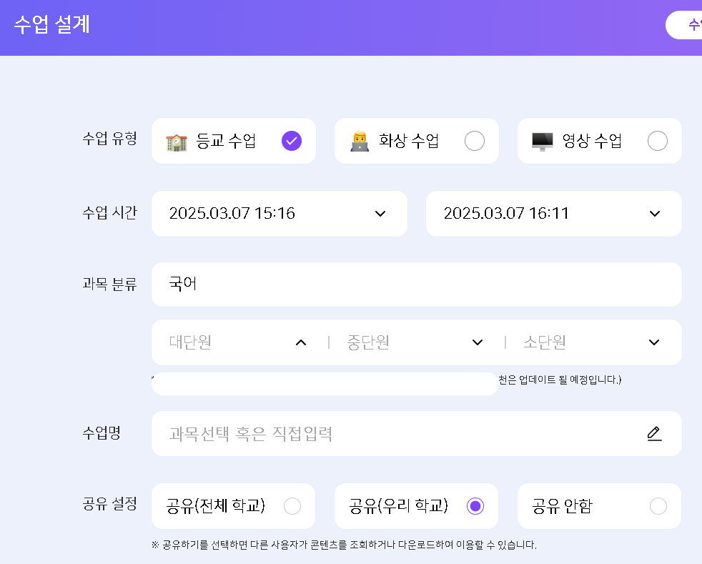Image resolution: width=702 pixels, height=564 pixels.
Task: Select 공유(우리 학교) radio button
Action: click(x=475, y=506)
